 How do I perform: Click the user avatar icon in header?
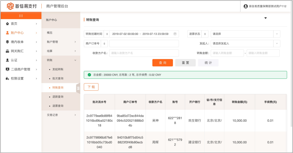[x=246, y=6]
